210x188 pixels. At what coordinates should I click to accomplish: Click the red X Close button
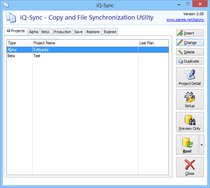[190, 167]
